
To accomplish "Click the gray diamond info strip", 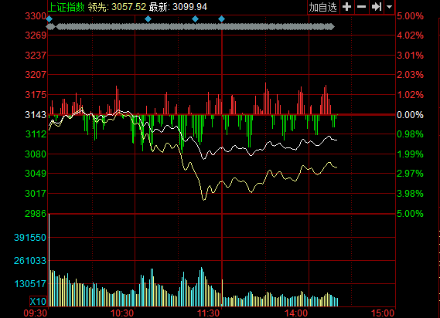I will click(x=190, y=27).
